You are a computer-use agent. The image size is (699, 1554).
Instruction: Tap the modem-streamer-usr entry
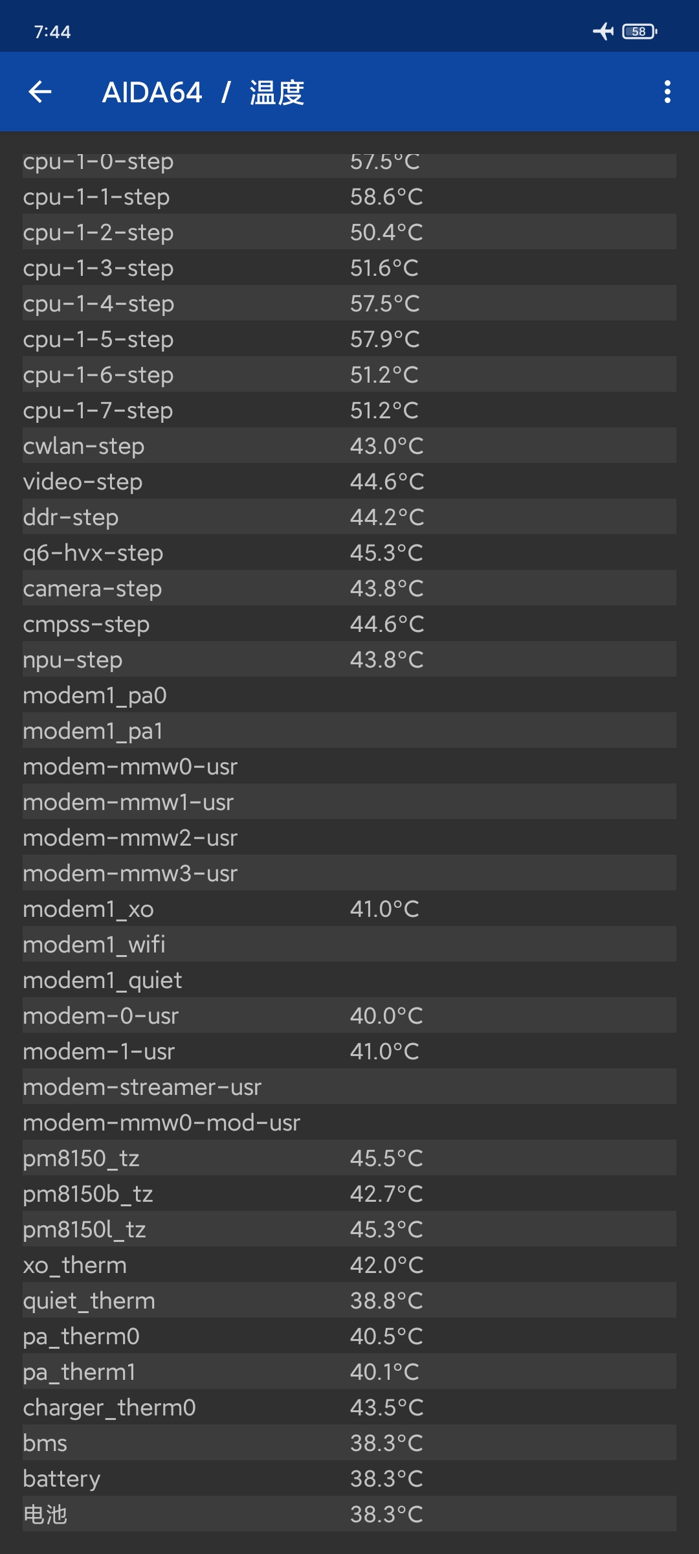(x=349, y=1087)
